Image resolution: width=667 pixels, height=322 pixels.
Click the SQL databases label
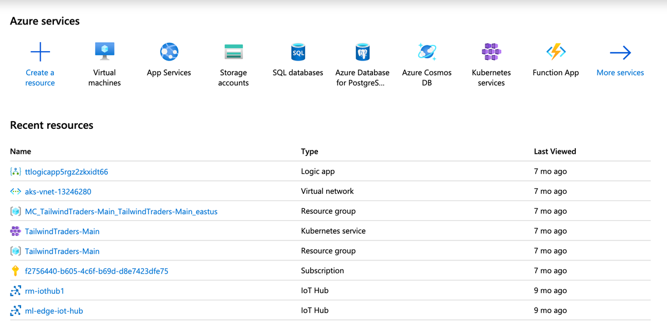coord(298,73)
